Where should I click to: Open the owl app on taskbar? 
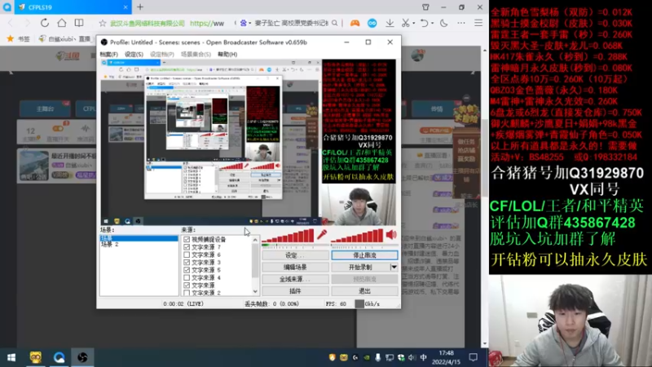point(35,357)
